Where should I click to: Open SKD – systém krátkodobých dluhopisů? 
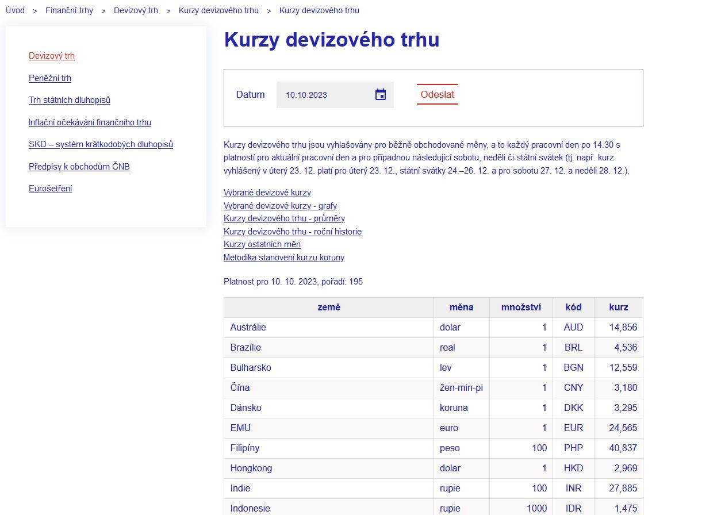coord(101,144)
